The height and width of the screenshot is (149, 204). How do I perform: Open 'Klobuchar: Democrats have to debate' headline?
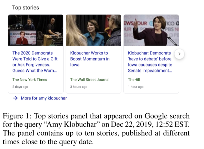150,62
